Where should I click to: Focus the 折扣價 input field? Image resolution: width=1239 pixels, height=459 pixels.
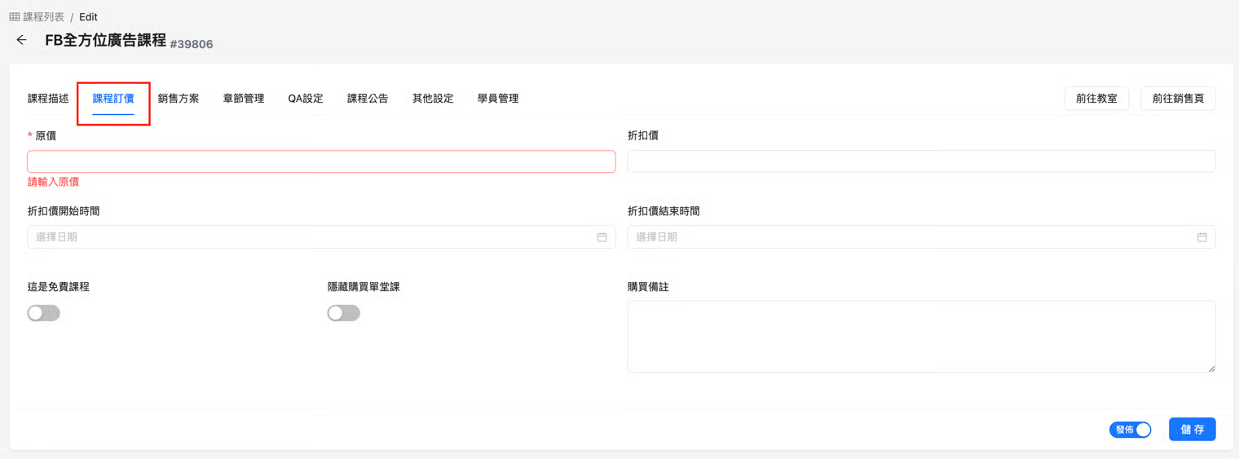point(921,161)
